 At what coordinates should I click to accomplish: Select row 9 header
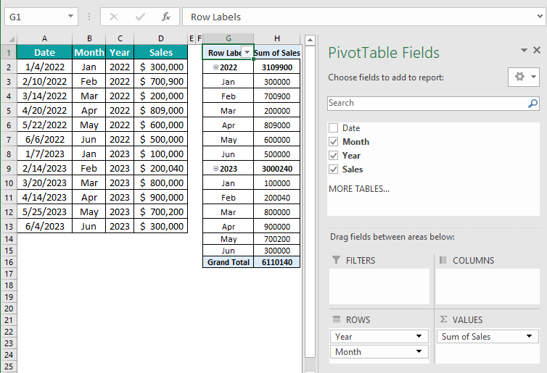point(9,169)
